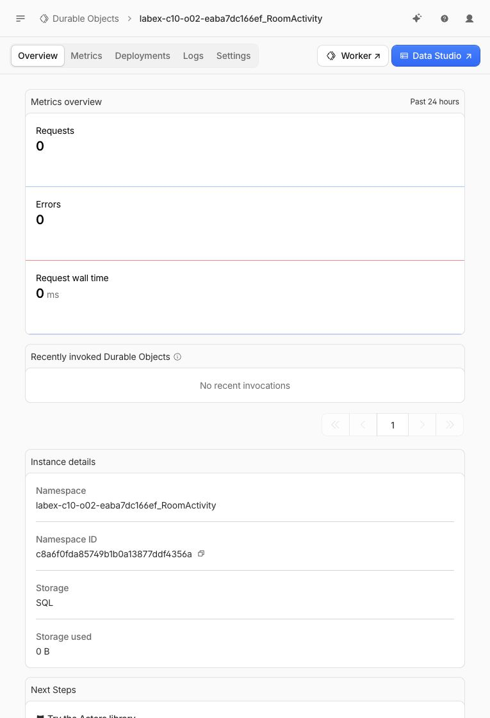
Task: Click the Instance details header
Action: pos(63,462)
